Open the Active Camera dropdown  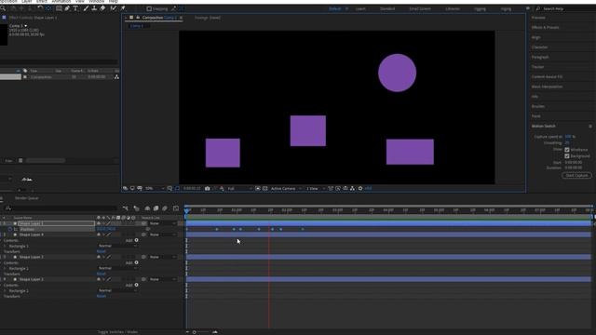(286, 188)
